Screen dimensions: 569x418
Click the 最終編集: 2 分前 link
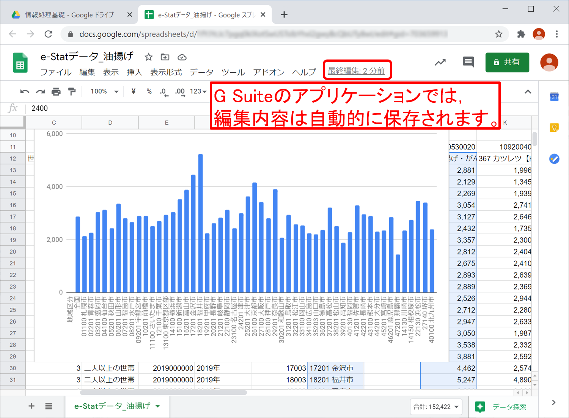tap(356, 70)
